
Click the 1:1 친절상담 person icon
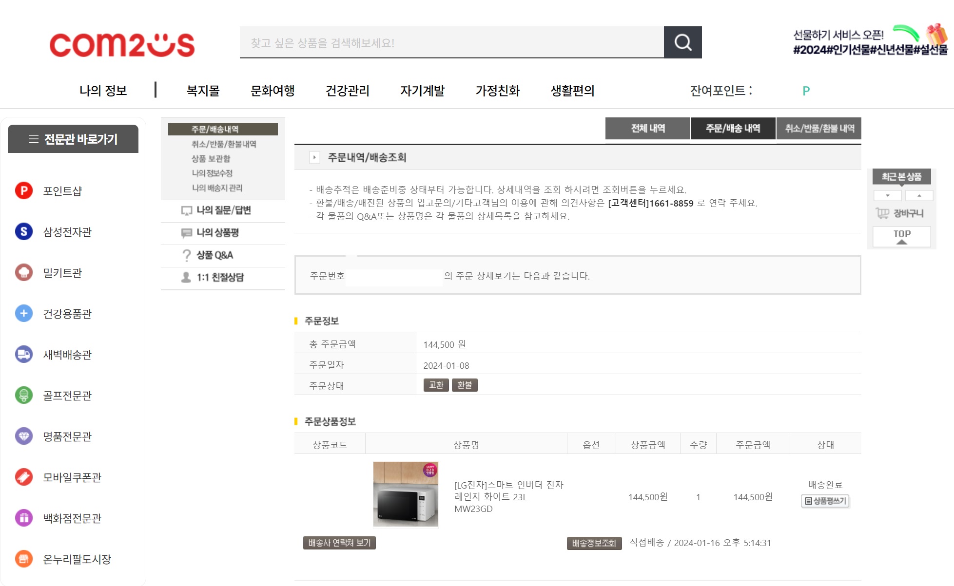(186, 278)
